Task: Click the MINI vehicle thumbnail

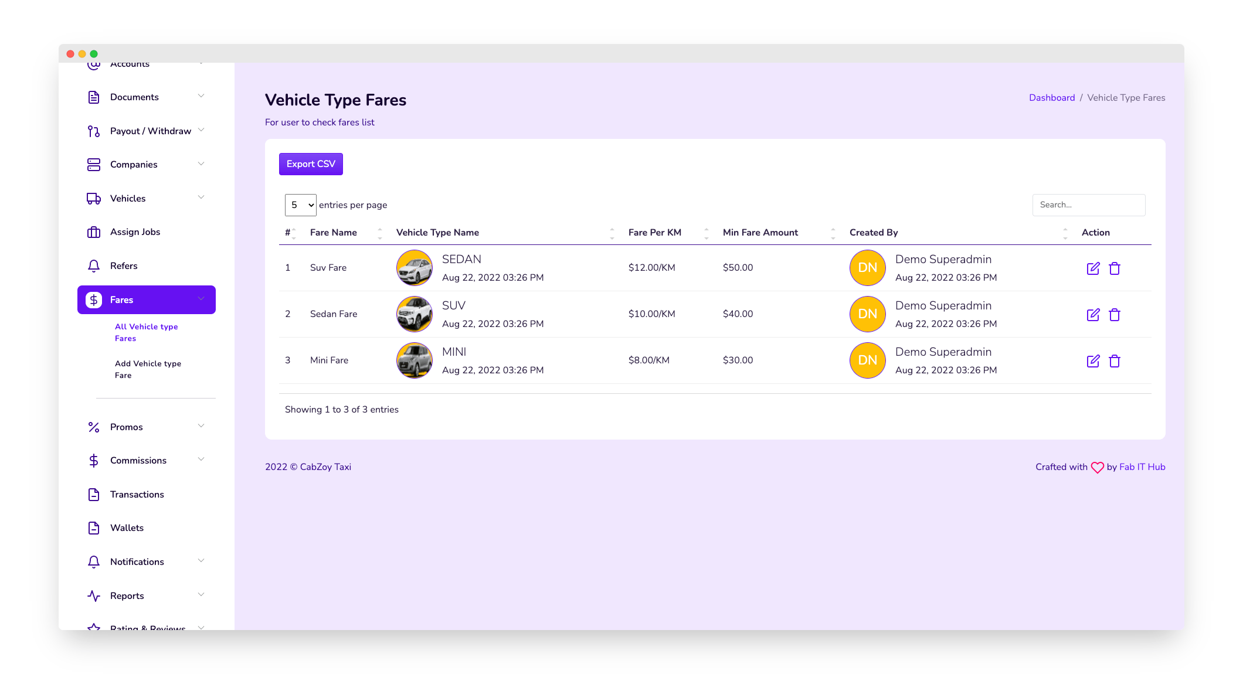Action: [x=415, y=360]
